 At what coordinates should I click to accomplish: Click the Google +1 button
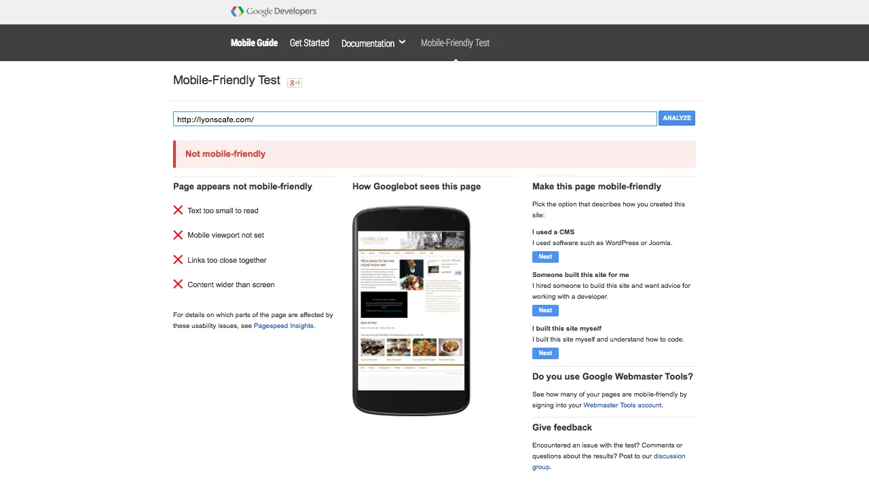pyautogui.click(x=294, y=82)
